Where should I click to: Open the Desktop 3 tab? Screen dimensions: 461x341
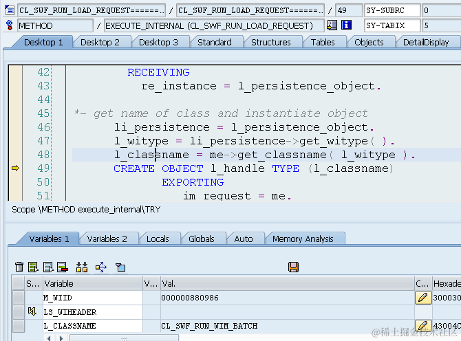pos(158,43)
